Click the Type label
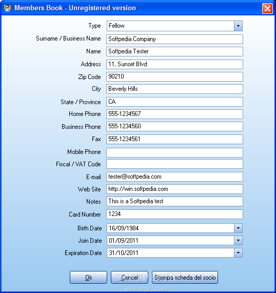The width and height of the screenshot is (276, 293). coord(94,26)
